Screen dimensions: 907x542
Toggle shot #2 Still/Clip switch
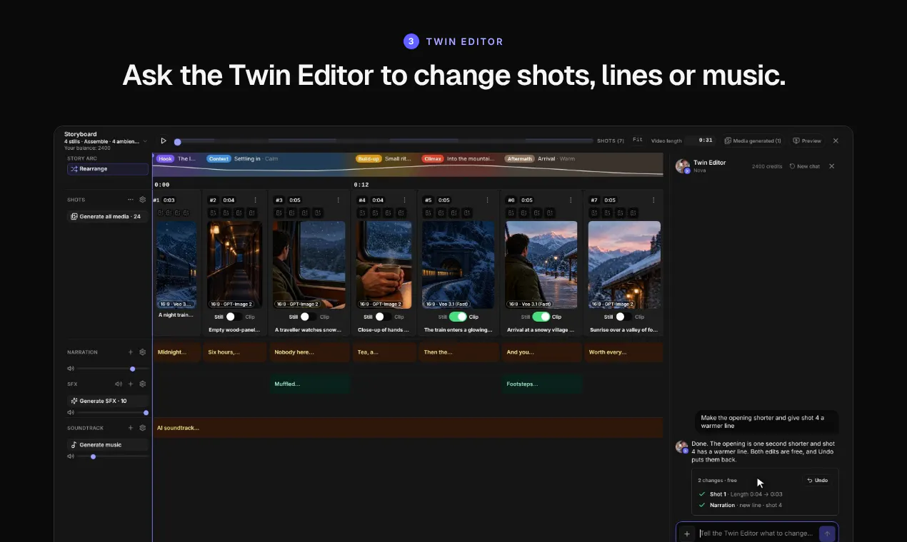234,317
